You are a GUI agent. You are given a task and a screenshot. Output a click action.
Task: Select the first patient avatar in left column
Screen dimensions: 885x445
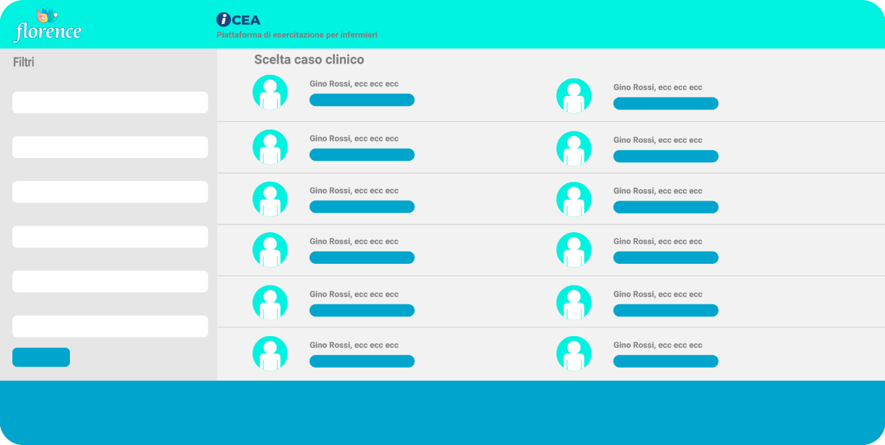point(270,92)
